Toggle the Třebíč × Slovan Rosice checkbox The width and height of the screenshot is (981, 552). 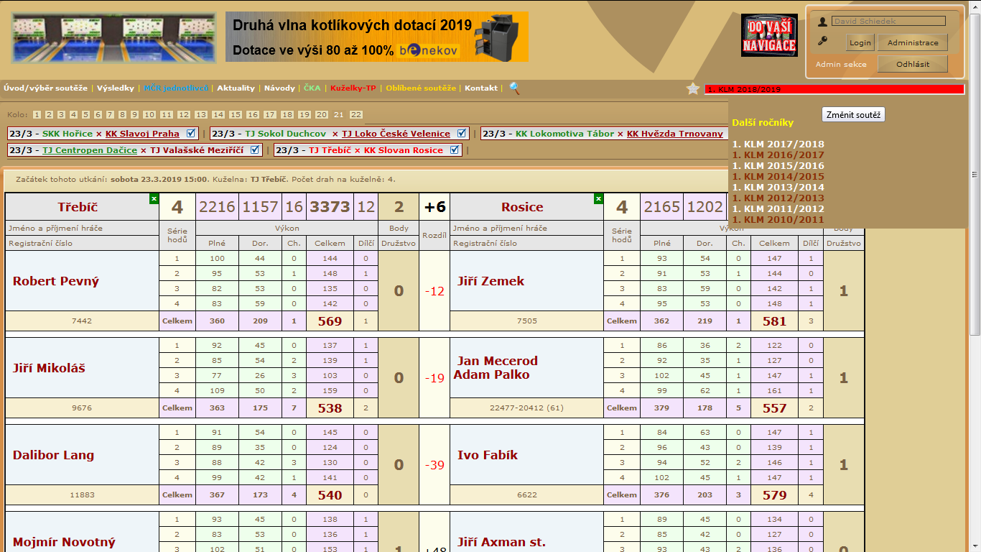(x=455, y=149)
